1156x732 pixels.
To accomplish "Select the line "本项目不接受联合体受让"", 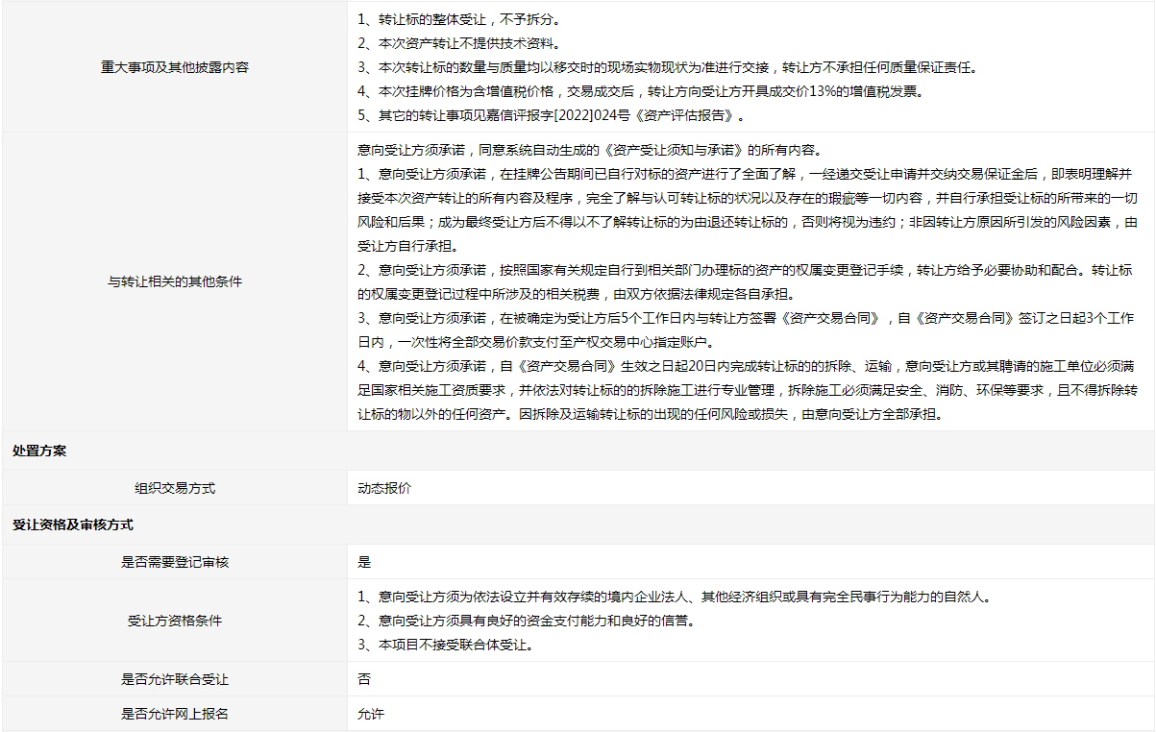I will (445, 645).
